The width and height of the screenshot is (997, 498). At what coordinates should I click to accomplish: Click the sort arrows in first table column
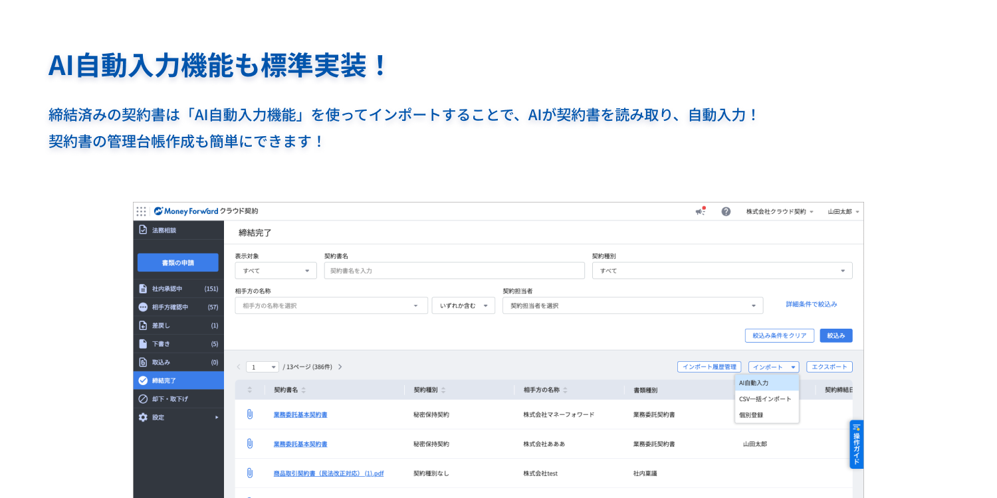coord(250,390)
